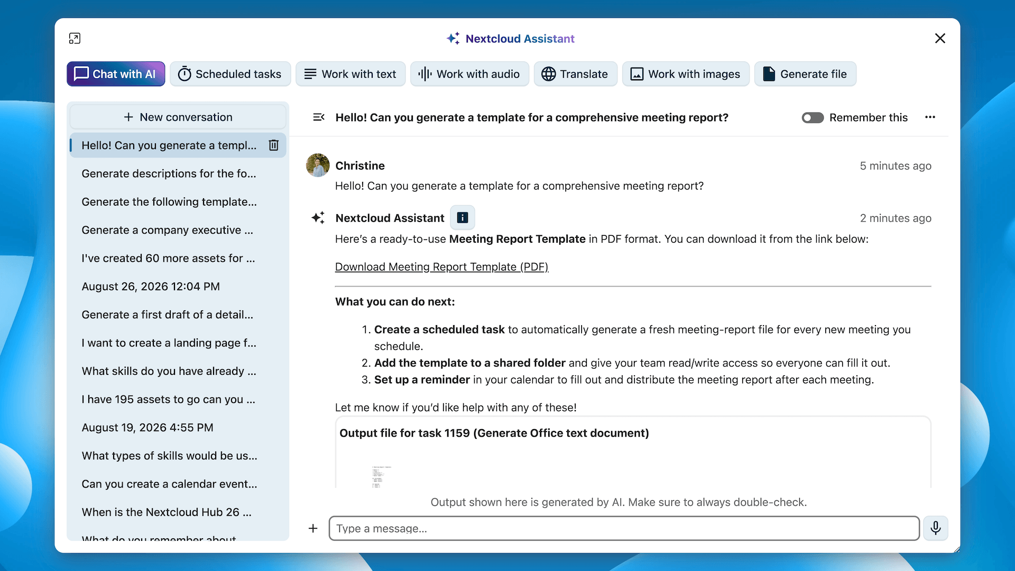Open Download Meeting Report Template (PDF) link

pyautogui.click(x=441, y=267)
